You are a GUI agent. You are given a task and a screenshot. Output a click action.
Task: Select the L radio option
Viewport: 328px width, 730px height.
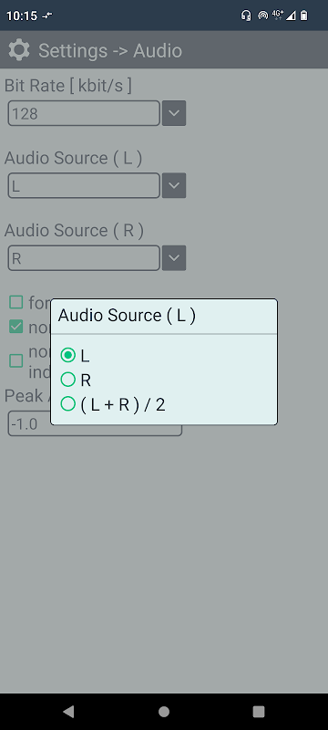[75, 356]
